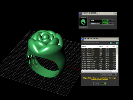133x100 pixels.
Task: Toggle the User library switch
Action: tap(115, 43)
